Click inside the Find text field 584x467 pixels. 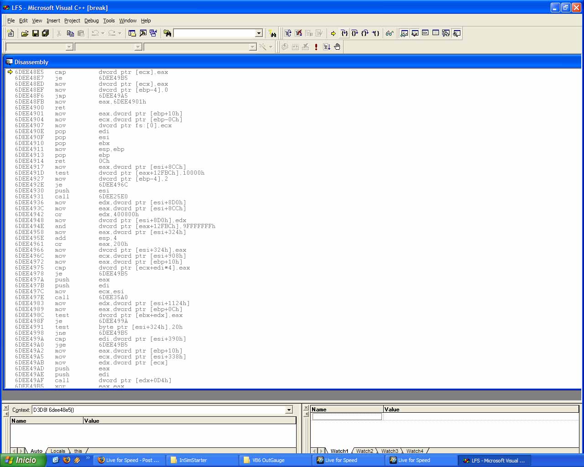tap(214, 33)
